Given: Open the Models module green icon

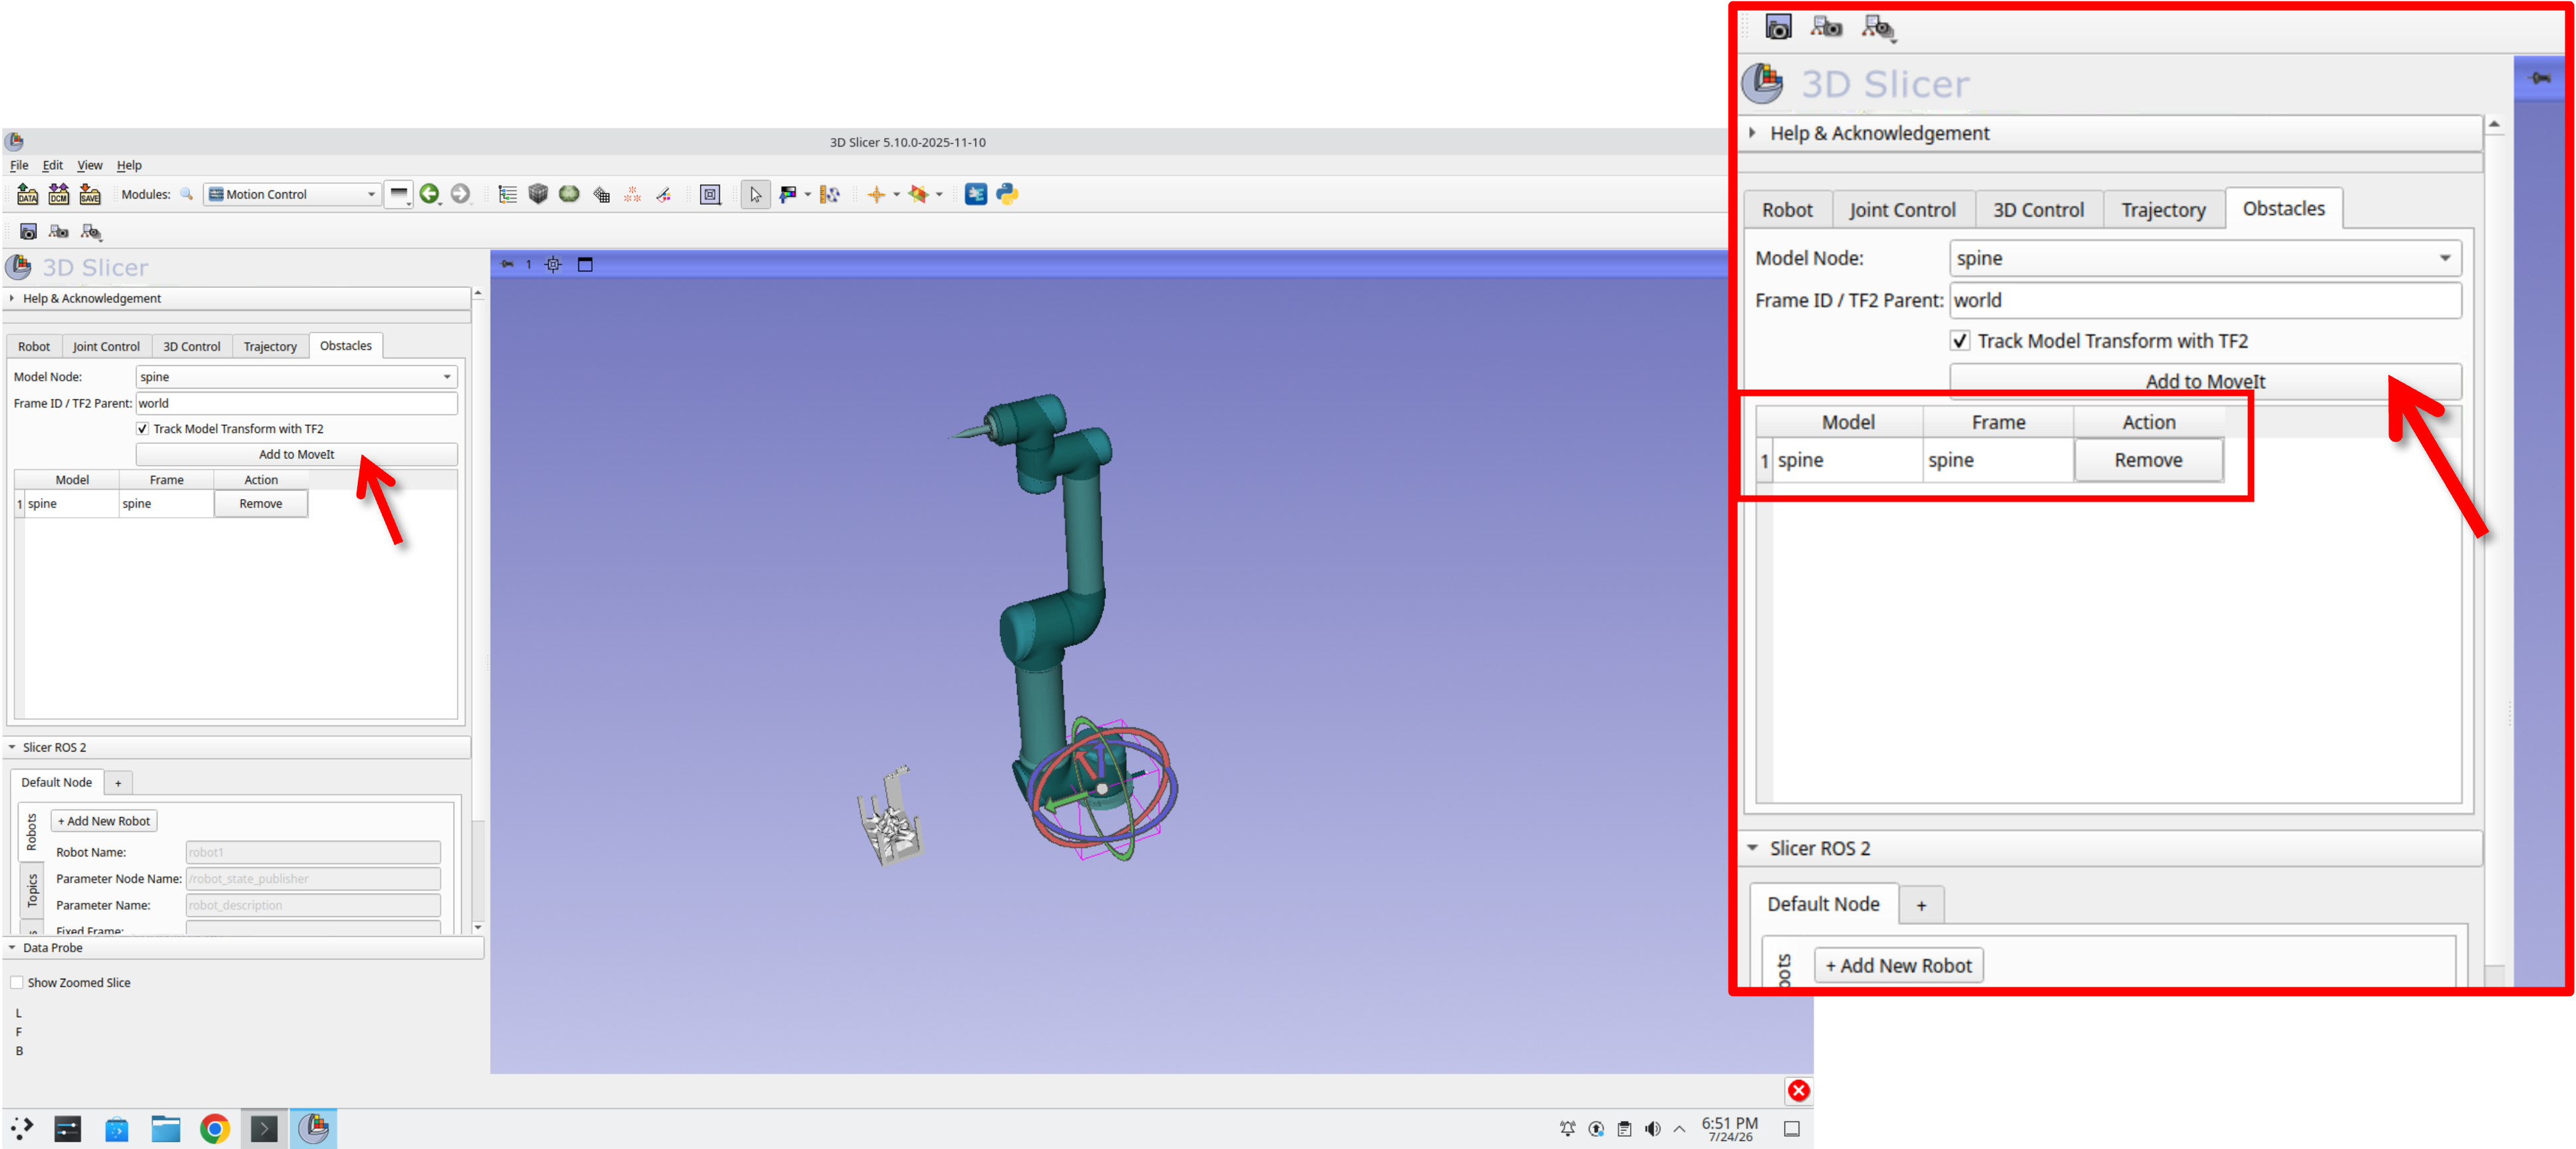Looking at the screenshot, I should pos(569,194).
